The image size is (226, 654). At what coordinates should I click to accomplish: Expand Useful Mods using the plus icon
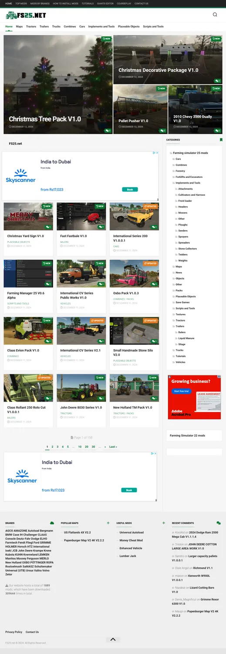(x=164, y=523)
